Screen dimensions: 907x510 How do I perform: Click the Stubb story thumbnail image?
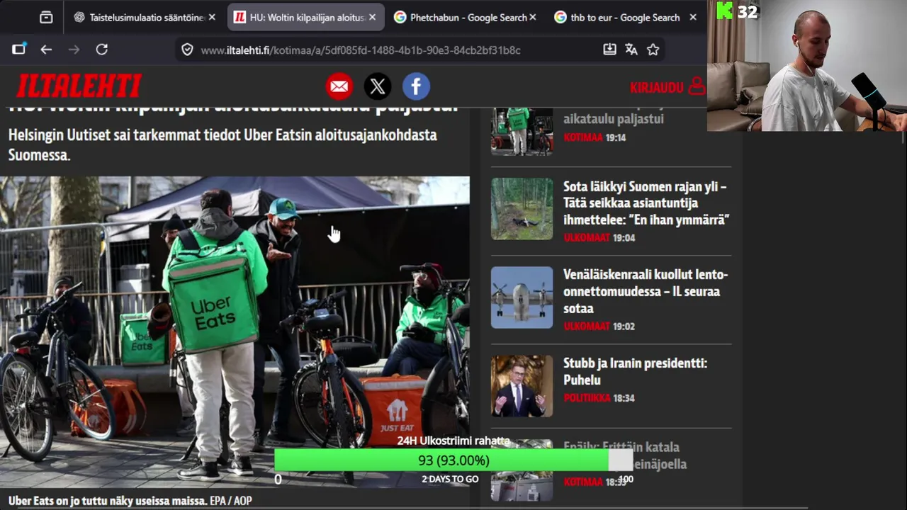click(x=522, y=386)
